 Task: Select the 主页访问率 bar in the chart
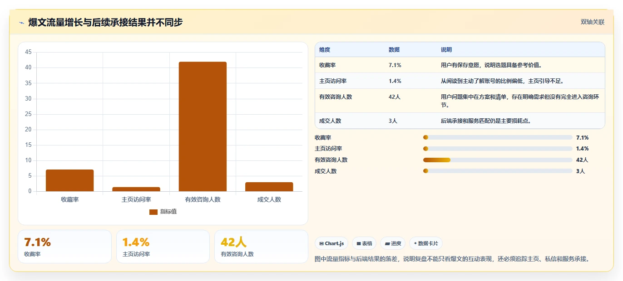(x=136, y=189)
